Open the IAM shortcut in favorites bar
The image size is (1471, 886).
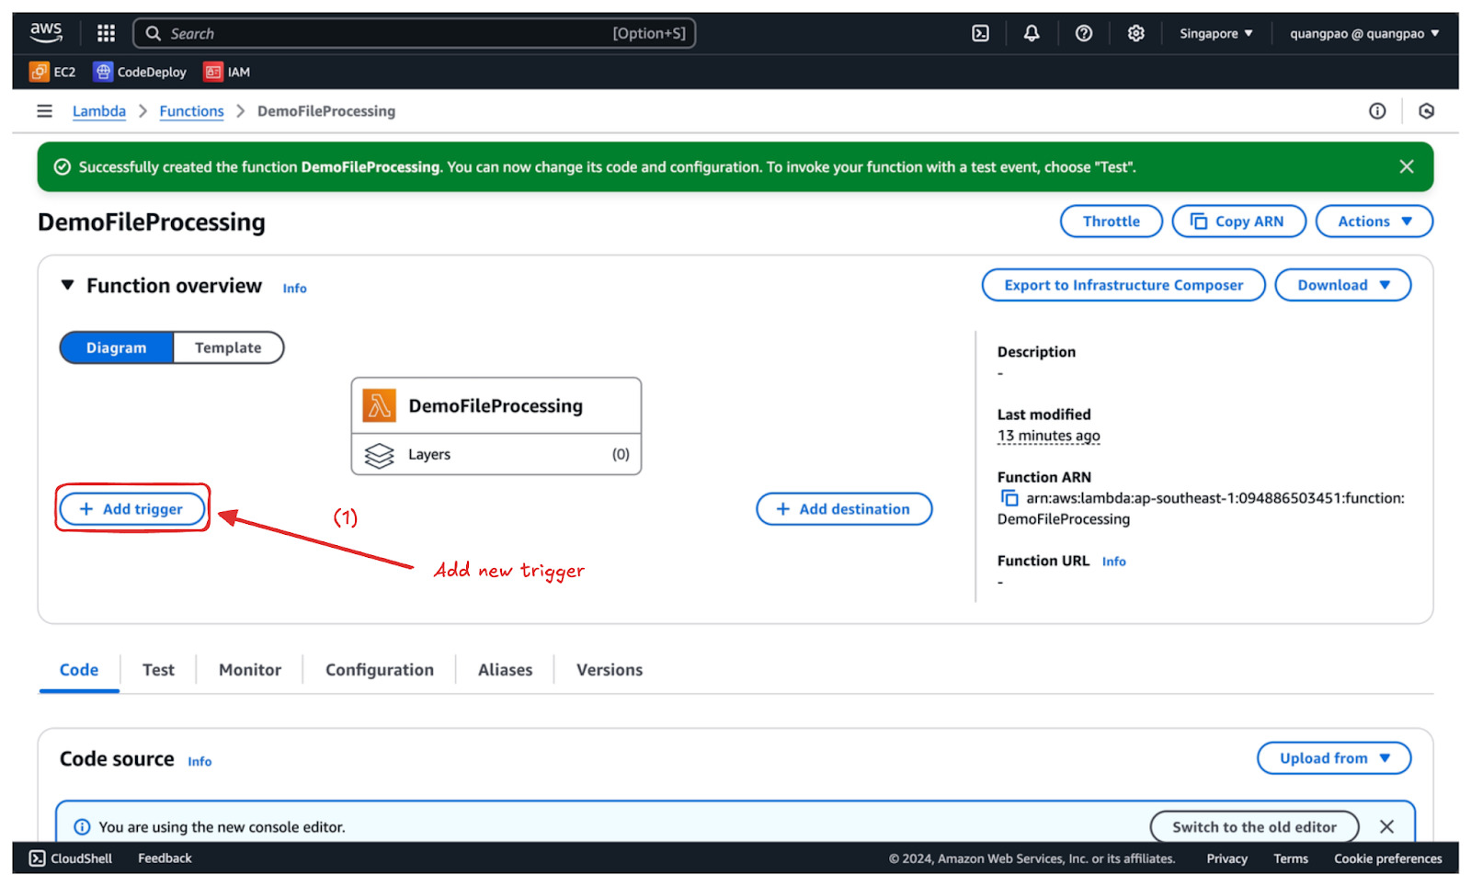(227, 72)
